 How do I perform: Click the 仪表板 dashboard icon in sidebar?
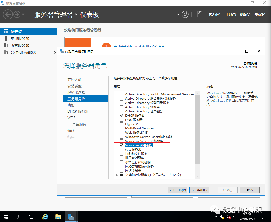click(x=6, y=32)
